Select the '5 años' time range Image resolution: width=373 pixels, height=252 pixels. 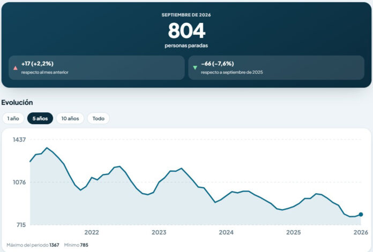coord(40,118)
